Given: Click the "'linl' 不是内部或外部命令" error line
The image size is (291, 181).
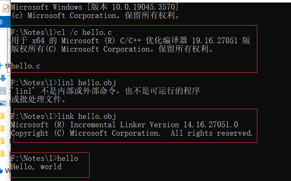Looking at the screenshot, I should point(105,91).
